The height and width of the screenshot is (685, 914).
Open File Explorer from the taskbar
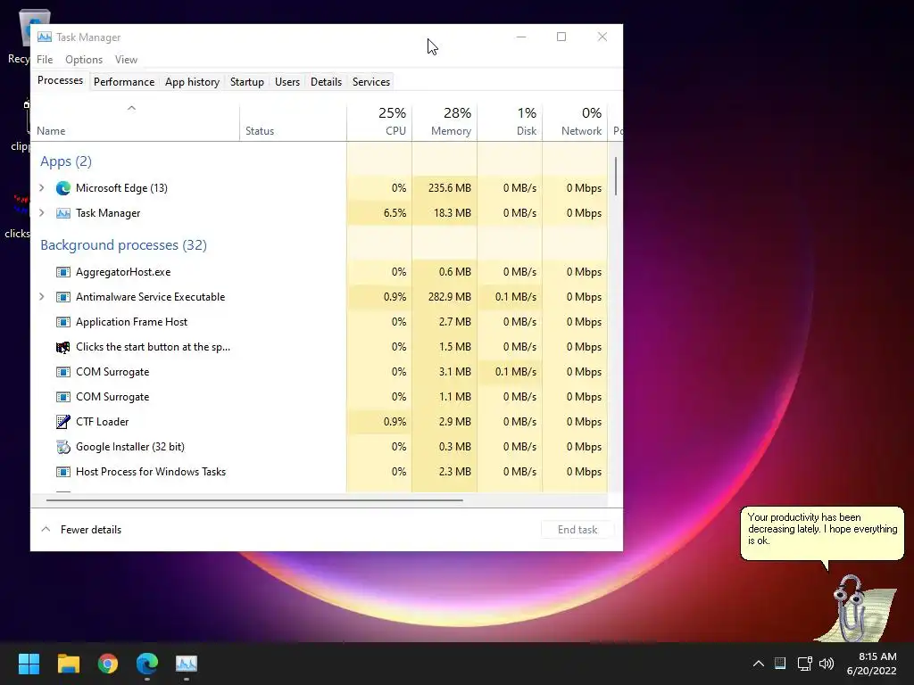click(68, 664)
